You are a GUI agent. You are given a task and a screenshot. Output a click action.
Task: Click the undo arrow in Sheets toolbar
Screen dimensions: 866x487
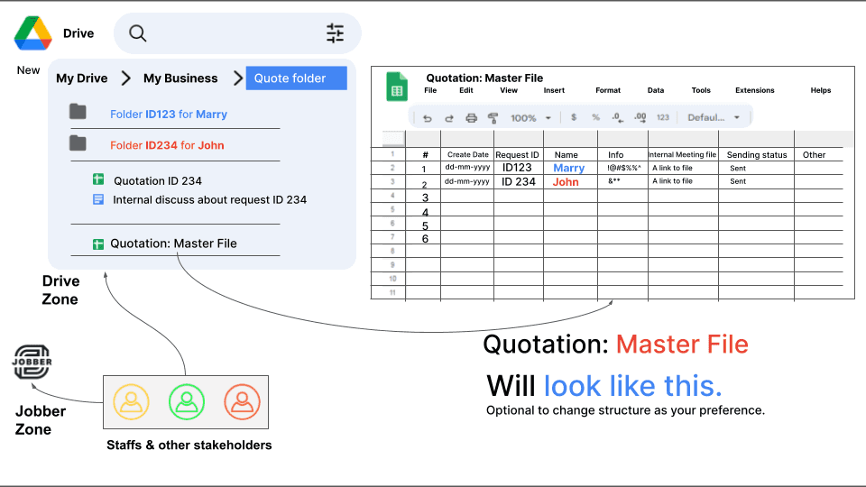pos(427,118)
